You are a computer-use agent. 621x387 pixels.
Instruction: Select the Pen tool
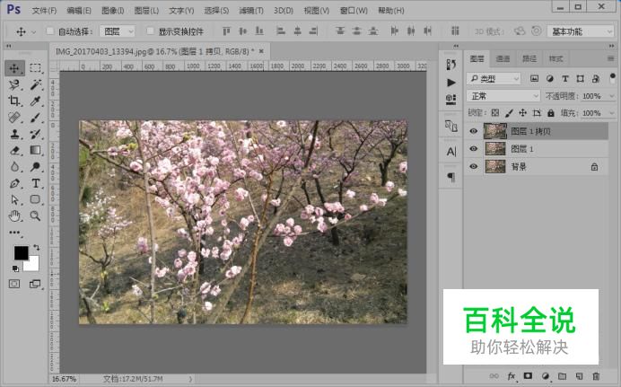(14, 183)
